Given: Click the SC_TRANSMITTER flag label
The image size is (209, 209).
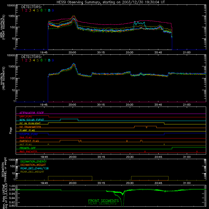Looking at the screenshot, I should (x=30, y=127).
